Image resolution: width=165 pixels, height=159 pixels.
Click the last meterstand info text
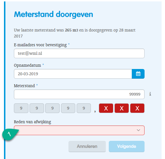point(75,33)
